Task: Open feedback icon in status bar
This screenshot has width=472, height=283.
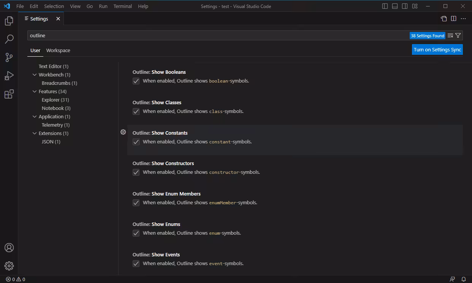Action: click(x=452, y=279)
